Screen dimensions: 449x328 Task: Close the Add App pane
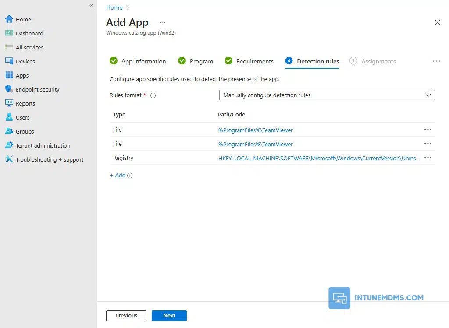coord(437,22)
